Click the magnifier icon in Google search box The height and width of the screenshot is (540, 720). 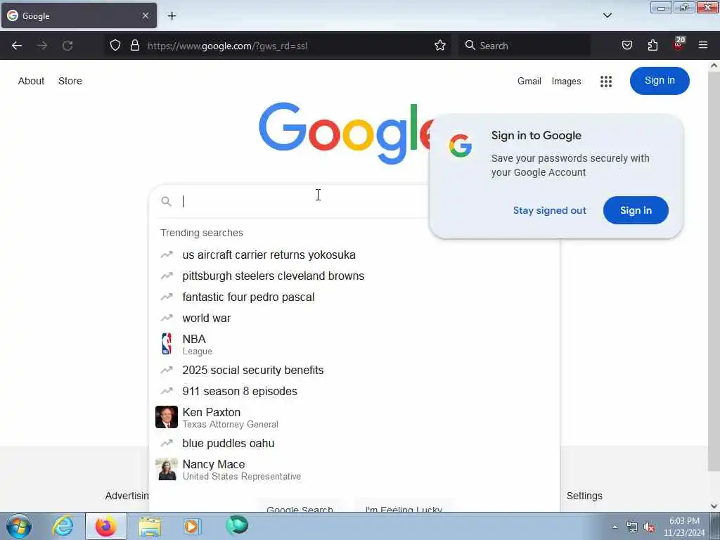[x=166, y=201]
